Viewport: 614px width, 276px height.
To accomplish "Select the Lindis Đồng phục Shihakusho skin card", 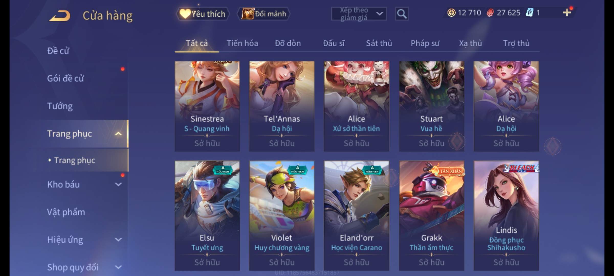I will [506, 216].
